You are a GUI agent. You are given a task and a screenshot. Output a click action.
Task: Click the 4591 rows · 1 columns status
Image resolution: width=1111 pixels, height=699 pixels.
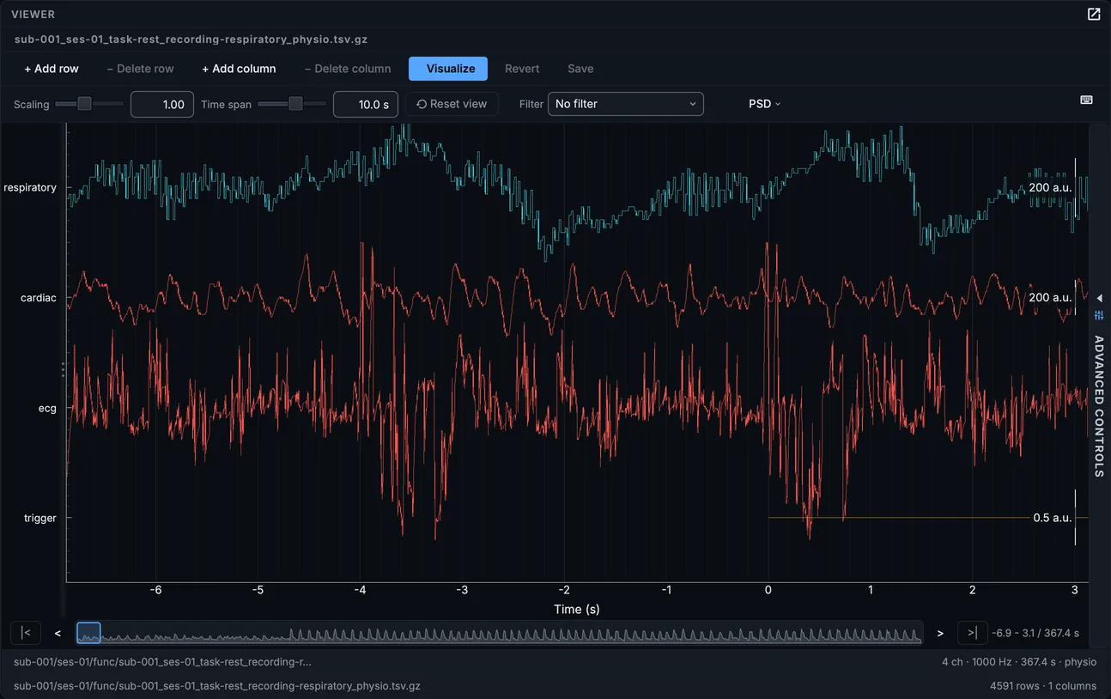tap(1043, 686)
